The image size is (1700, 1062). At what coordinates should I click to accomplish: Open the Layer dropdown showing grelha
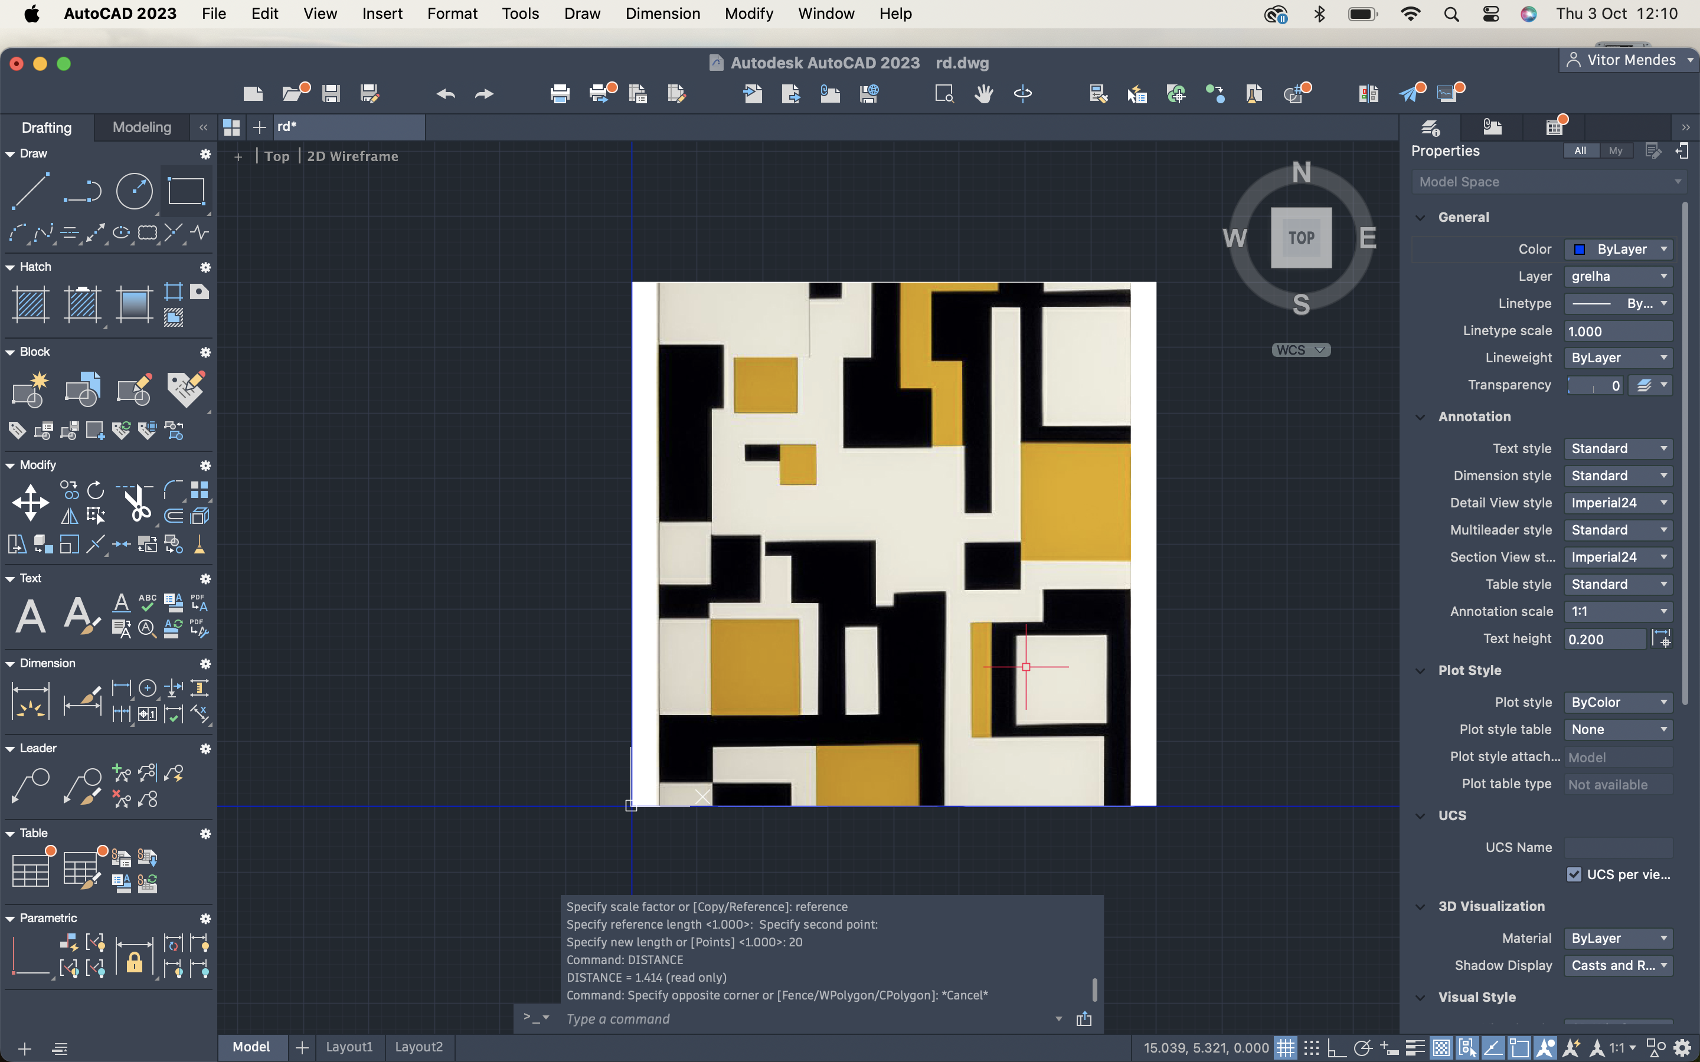pos(1618,276)
